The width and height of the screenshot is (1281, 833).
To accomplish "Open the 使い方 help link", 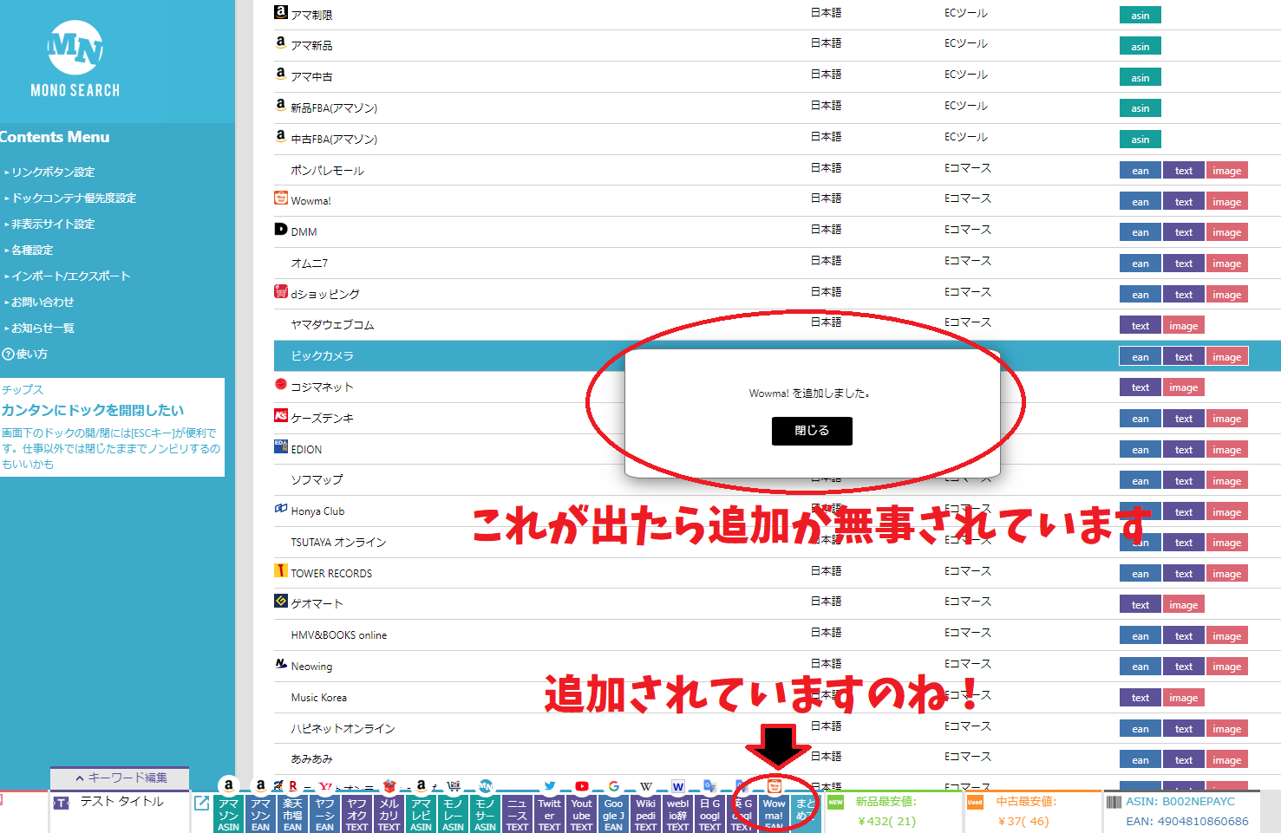I will click(x=25, y=355).
